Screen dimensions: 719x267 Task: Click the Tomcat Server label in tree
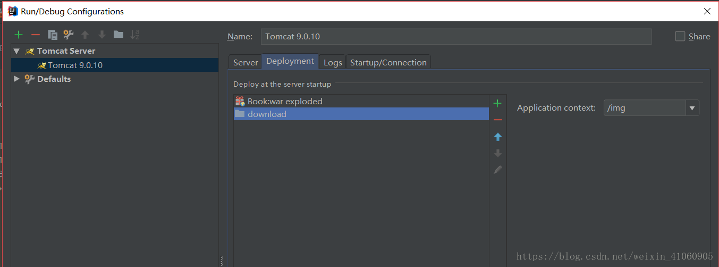[x=66, y=51]
